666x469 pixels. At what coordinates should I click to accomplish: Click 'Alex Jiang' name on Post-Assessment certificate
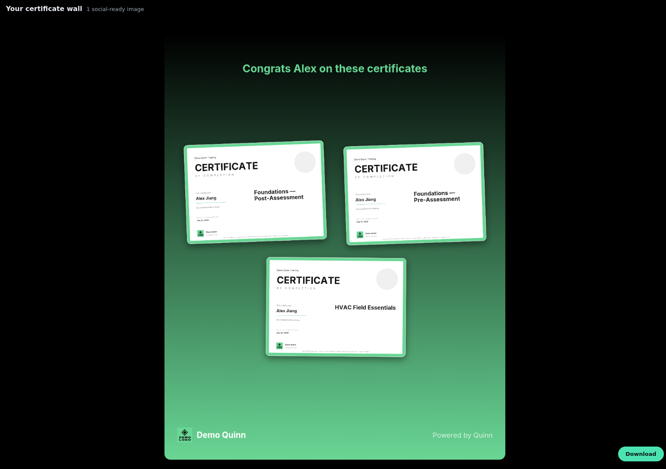(x=206, y=198)
